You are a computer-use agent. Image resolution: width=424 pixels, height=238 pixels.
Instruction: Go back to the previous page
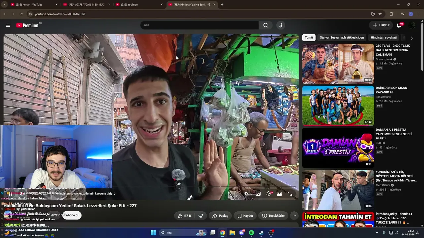click(5, 14)
